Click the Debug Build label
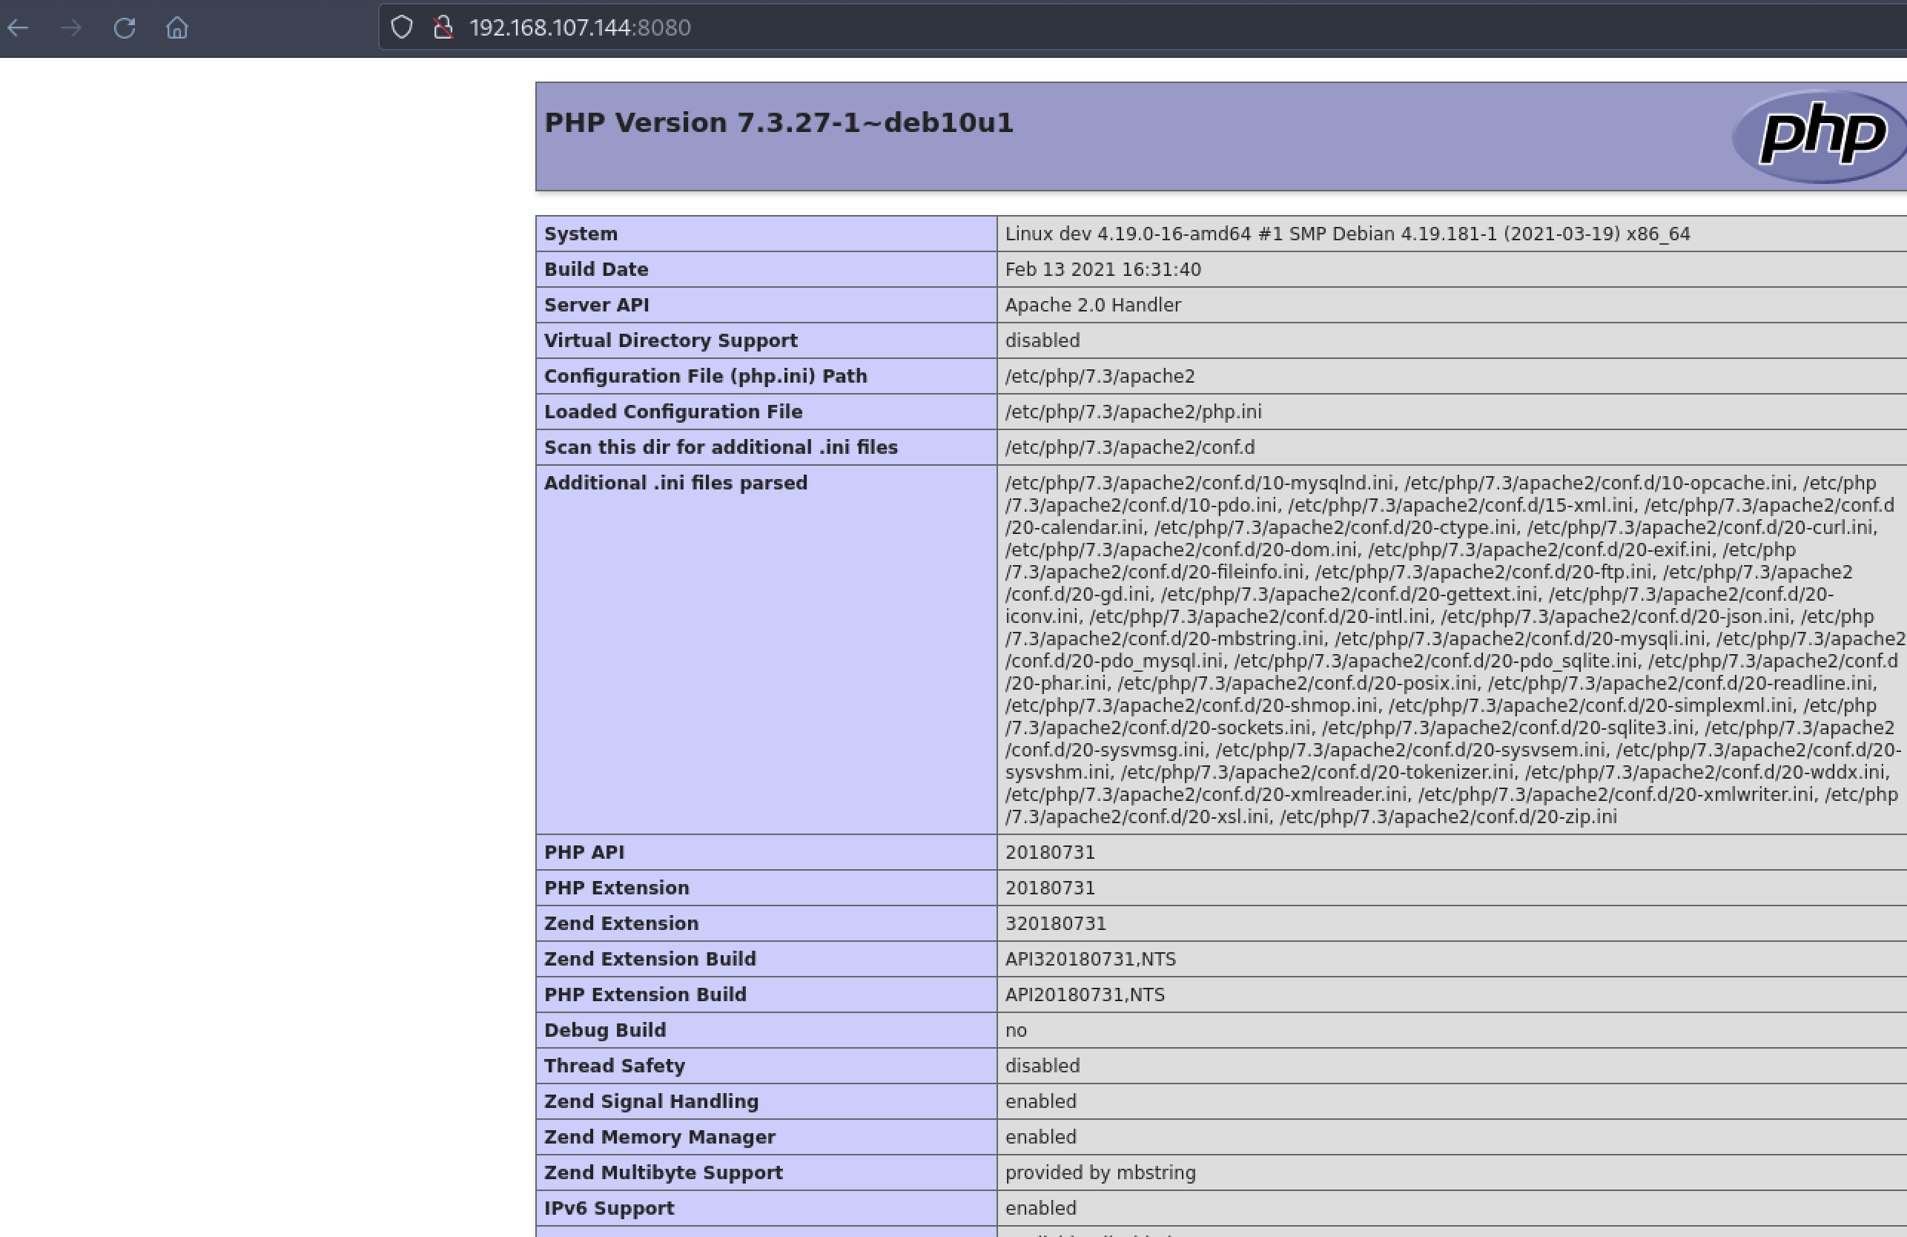Image resolution: width=1907 pixels, height=1237 pixels. (x=605, y=1031)
